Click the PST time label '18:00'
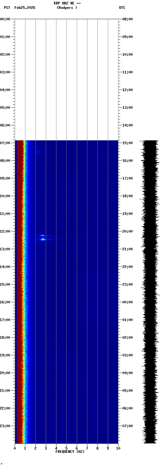 tap(5, 338)
